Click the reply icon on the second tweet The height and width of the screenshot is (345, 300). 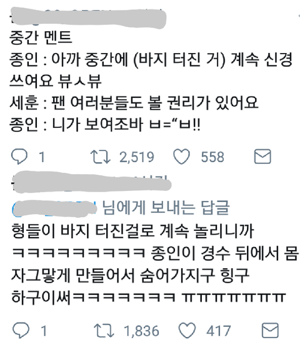pos(21,330)
